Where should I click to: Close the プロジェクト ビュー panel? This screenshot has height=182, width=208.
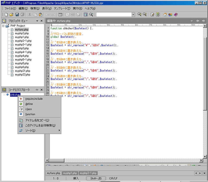[x=42, y=21]
